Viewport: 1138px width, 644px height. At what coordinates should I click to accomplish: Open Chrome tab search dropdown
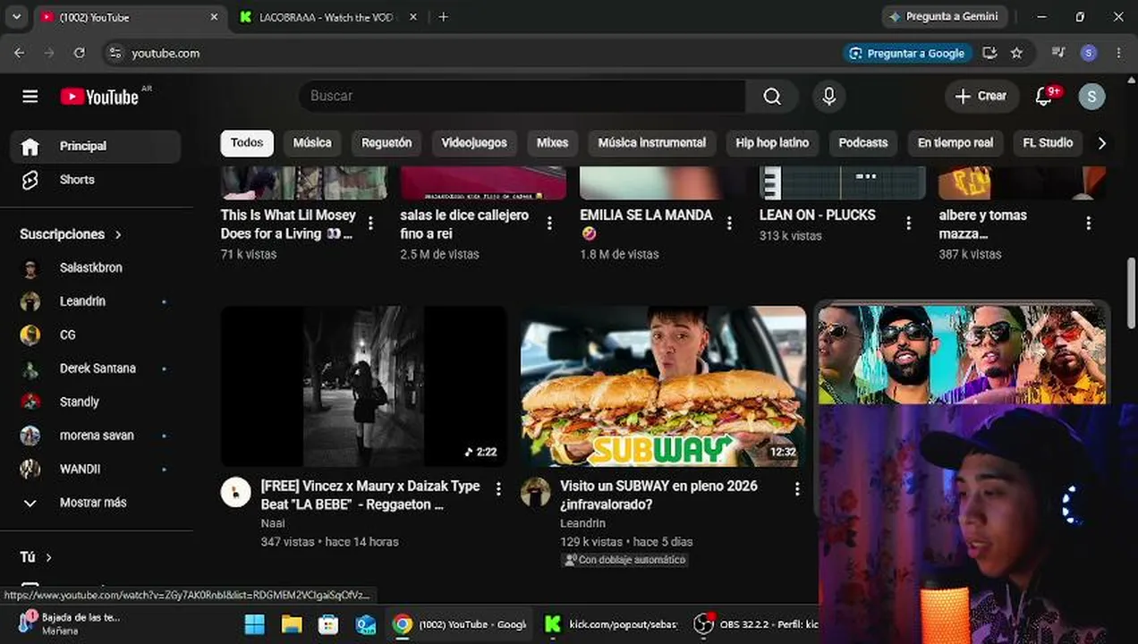pos(16,17)
